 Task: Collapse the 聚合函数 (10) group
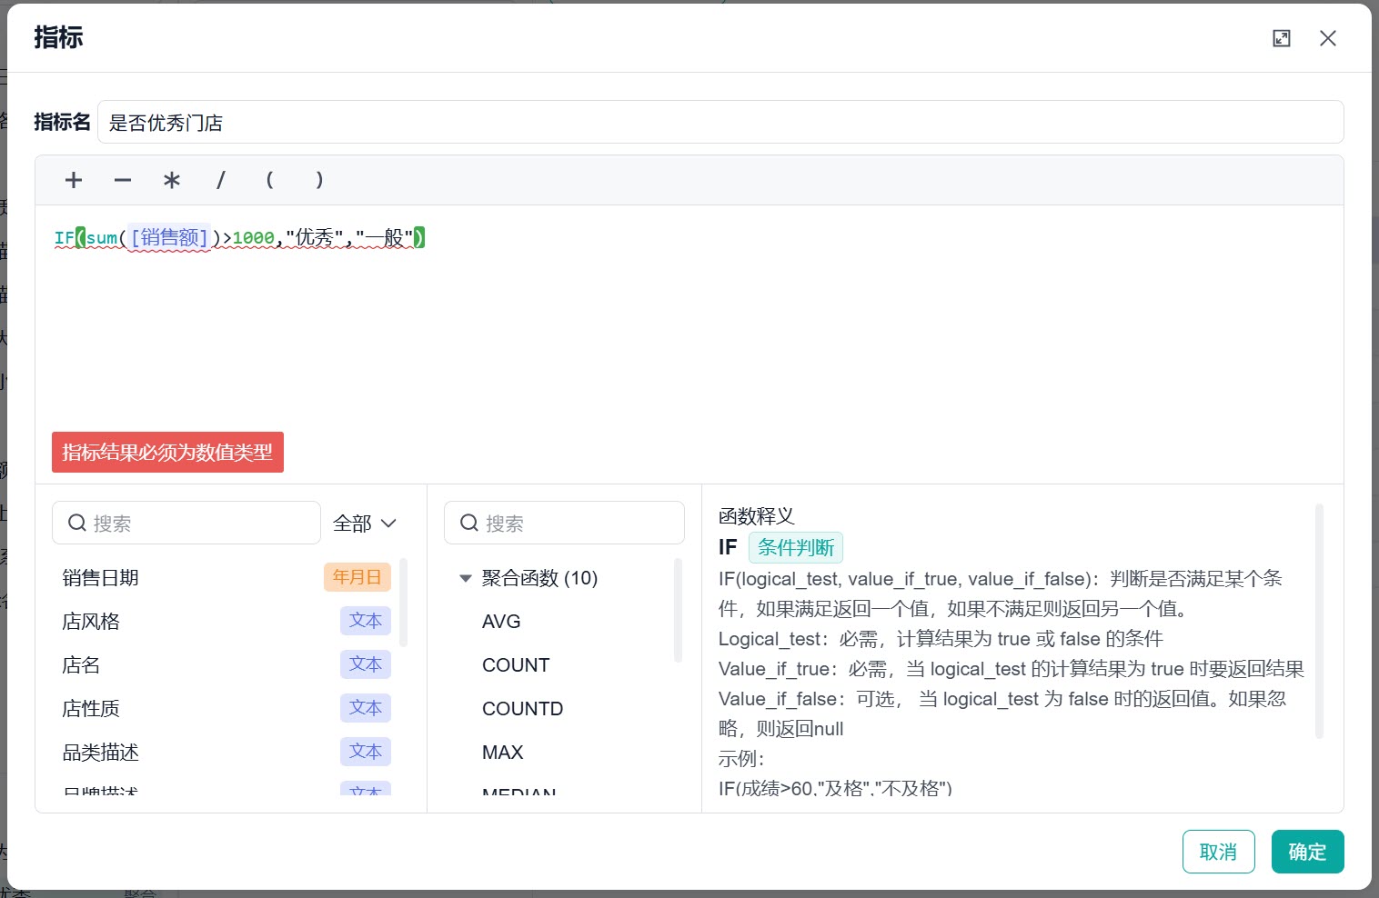tap(466, 578)
